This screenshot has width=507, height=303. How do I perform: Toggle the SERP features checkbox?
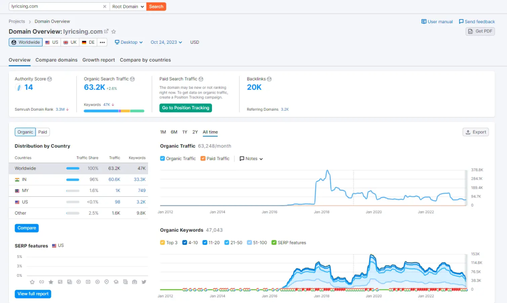[274, 243]
